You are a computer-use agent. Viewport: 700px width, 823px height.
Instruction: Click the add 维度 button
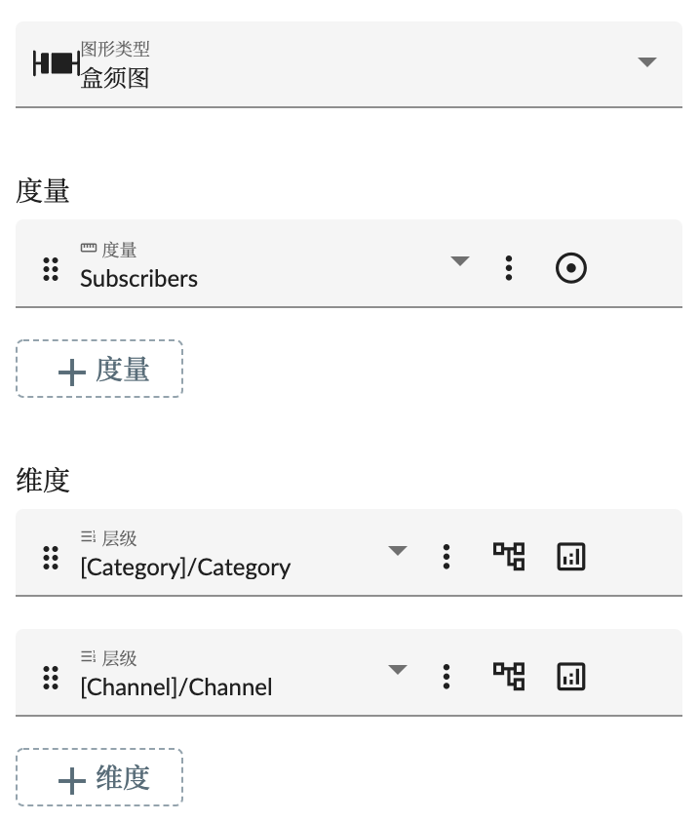point(99,778)
